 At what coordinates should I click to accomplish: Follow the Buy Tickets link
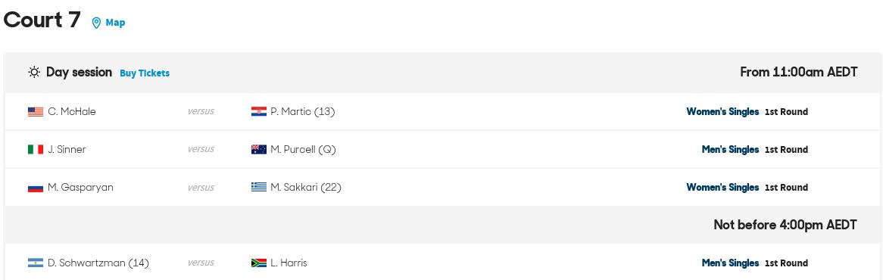pos(145,73)
